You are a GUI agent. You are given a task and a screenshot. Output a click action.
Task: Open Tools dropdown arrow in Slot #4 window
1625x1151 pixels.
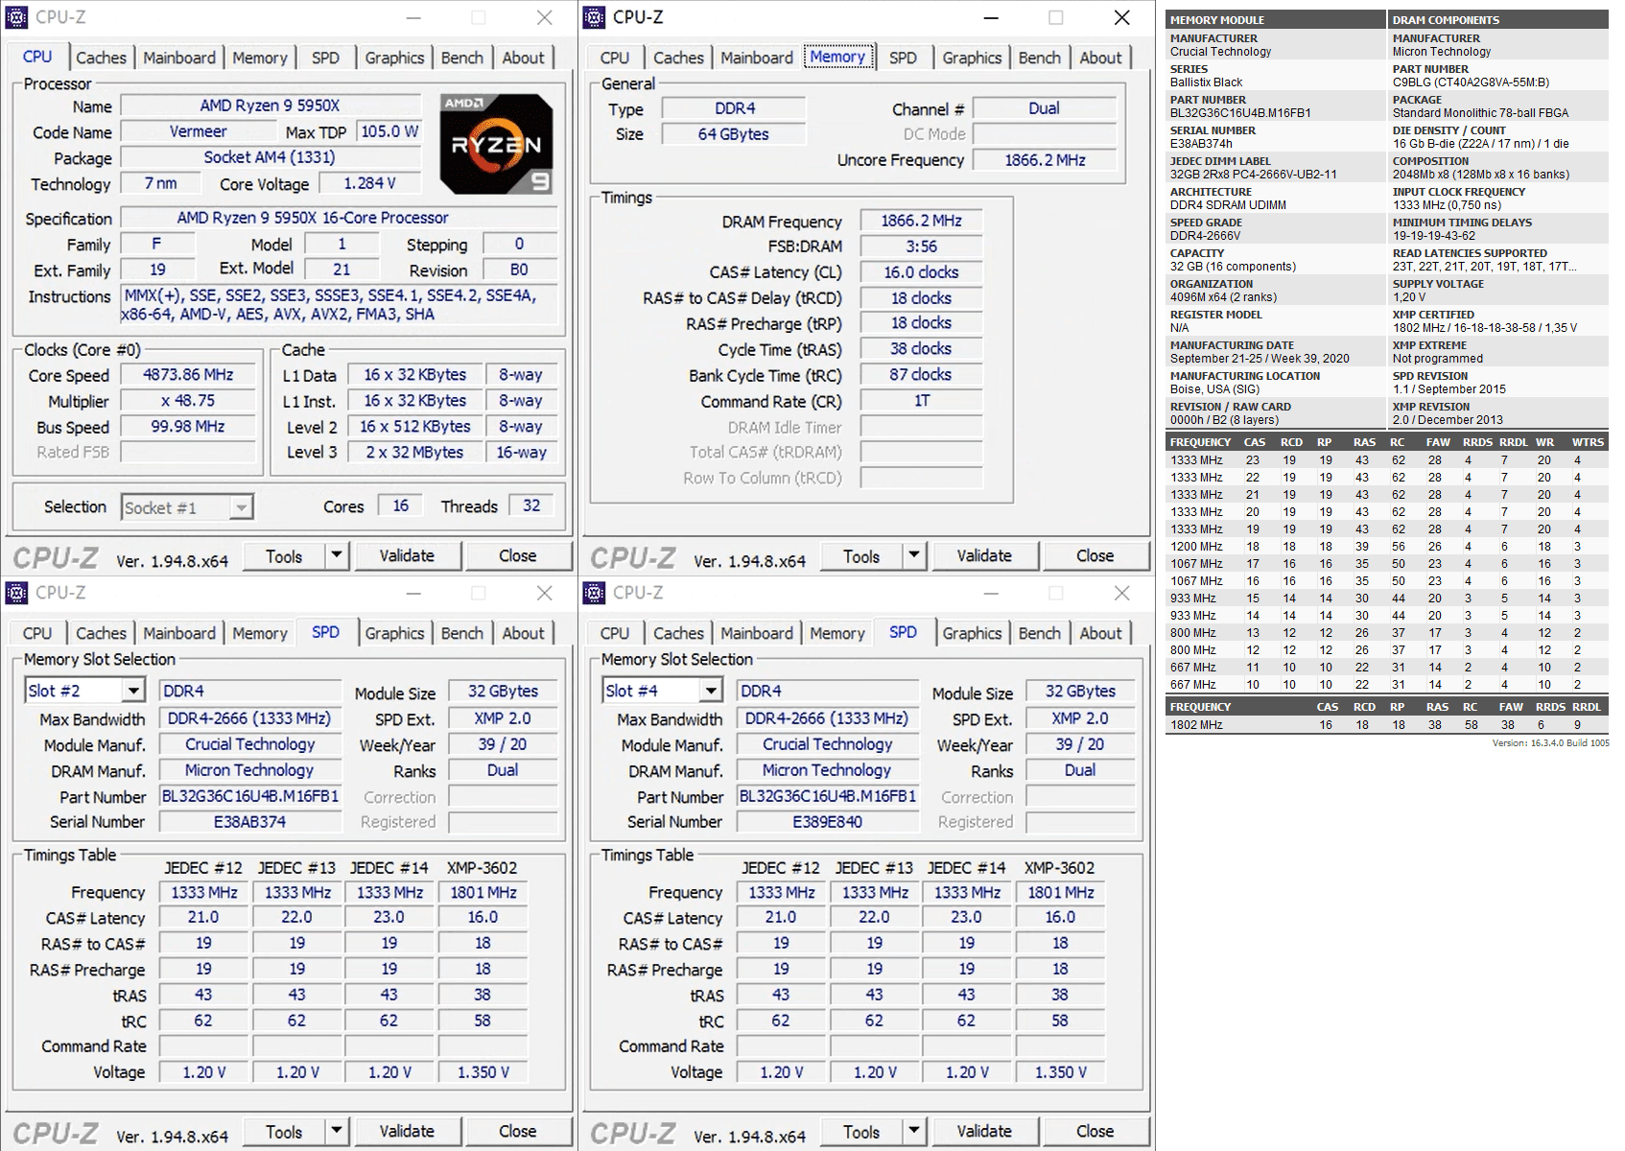click(x=913, y=1131)
